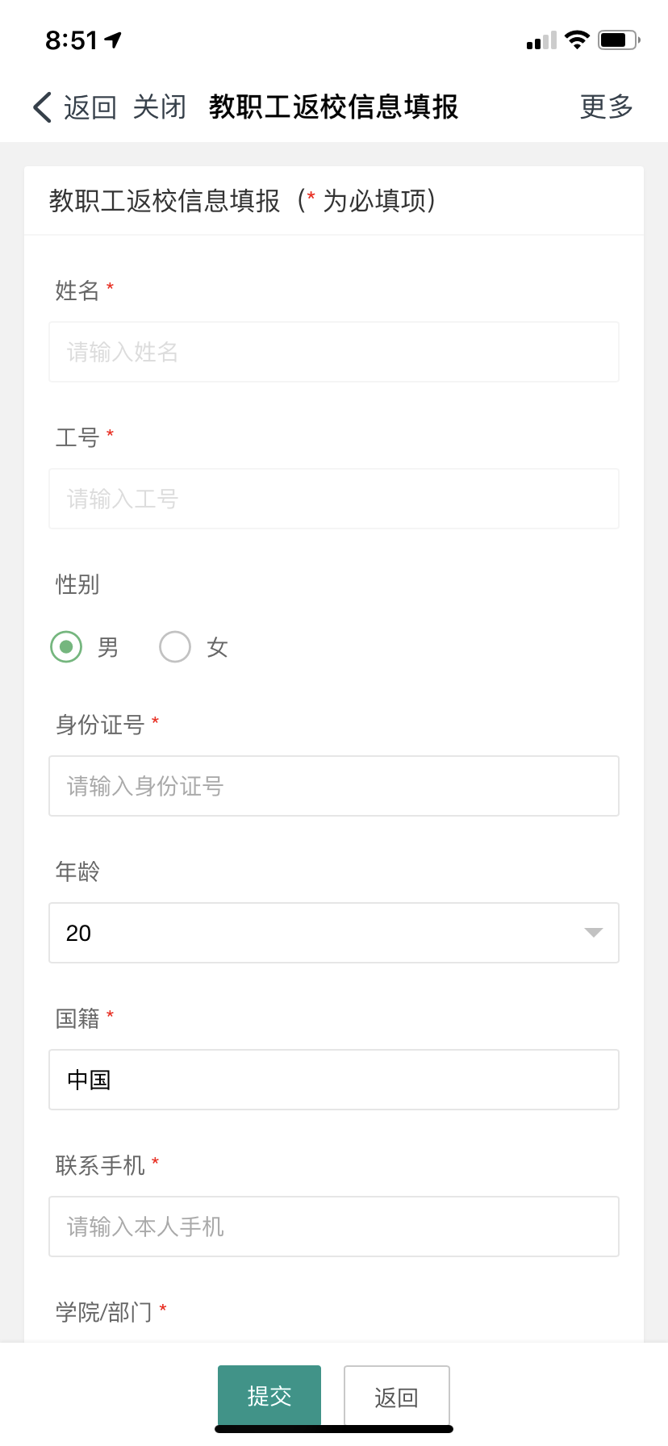Tap the back chevron arrow icon
Screen dimensions: 668x1446
coord(43,107)
